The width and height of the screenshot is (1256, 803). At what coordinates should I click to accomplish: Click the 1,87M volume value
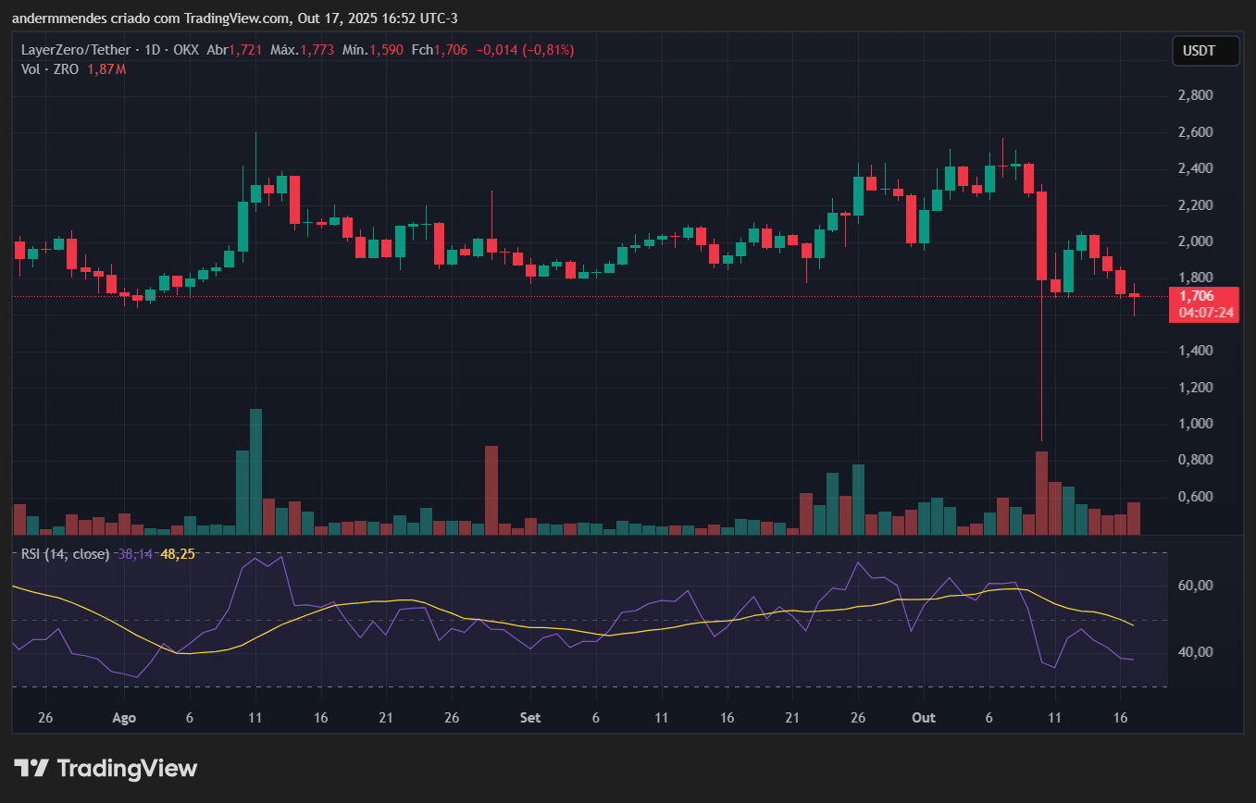[x=106, y=69]
